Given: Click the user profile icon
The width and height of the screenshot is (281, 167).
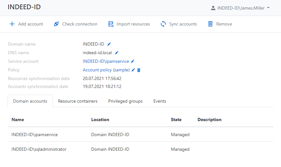Looking at the screenshot, I should pyautogui.click(x=213, y=8).
